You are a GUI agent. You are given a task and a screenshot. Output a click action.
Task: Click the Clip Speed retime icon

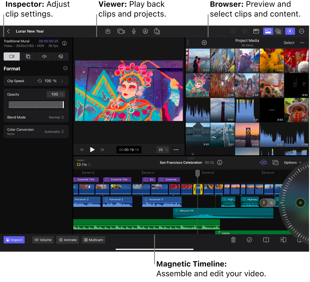click(40, 81)
